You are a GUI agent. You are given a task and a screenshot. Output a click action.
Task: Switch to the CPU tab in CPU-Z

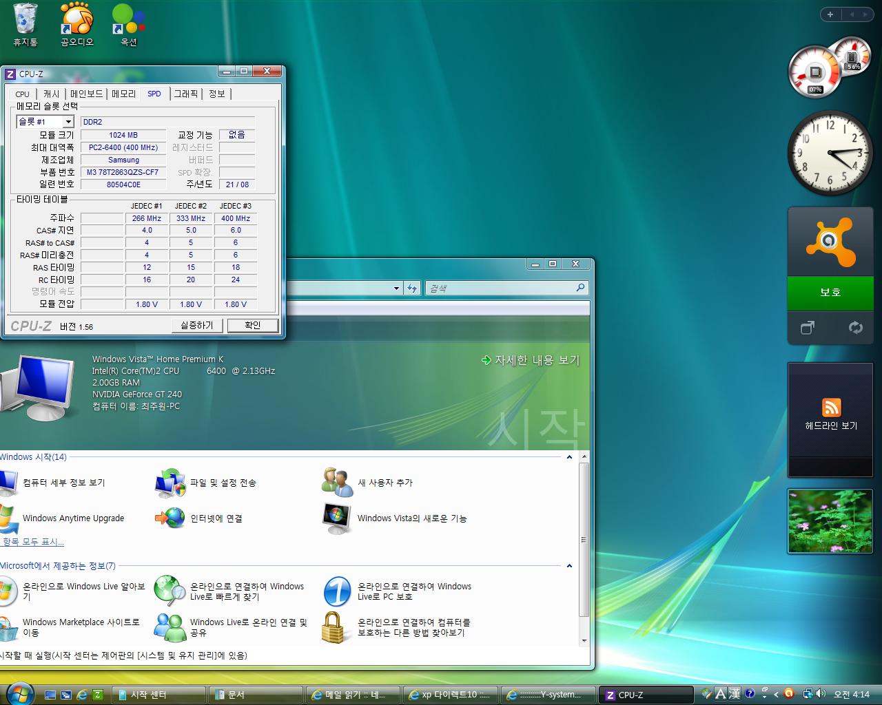[x=23, y=94]
